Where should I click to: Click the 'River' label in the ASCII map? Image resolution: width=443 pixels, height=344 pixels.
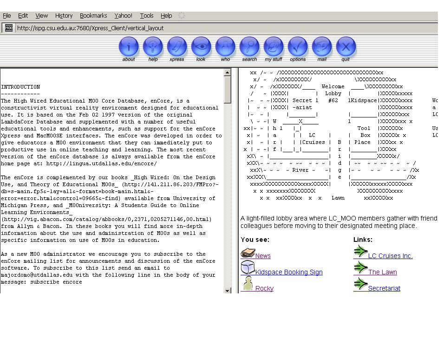(300, 170)
